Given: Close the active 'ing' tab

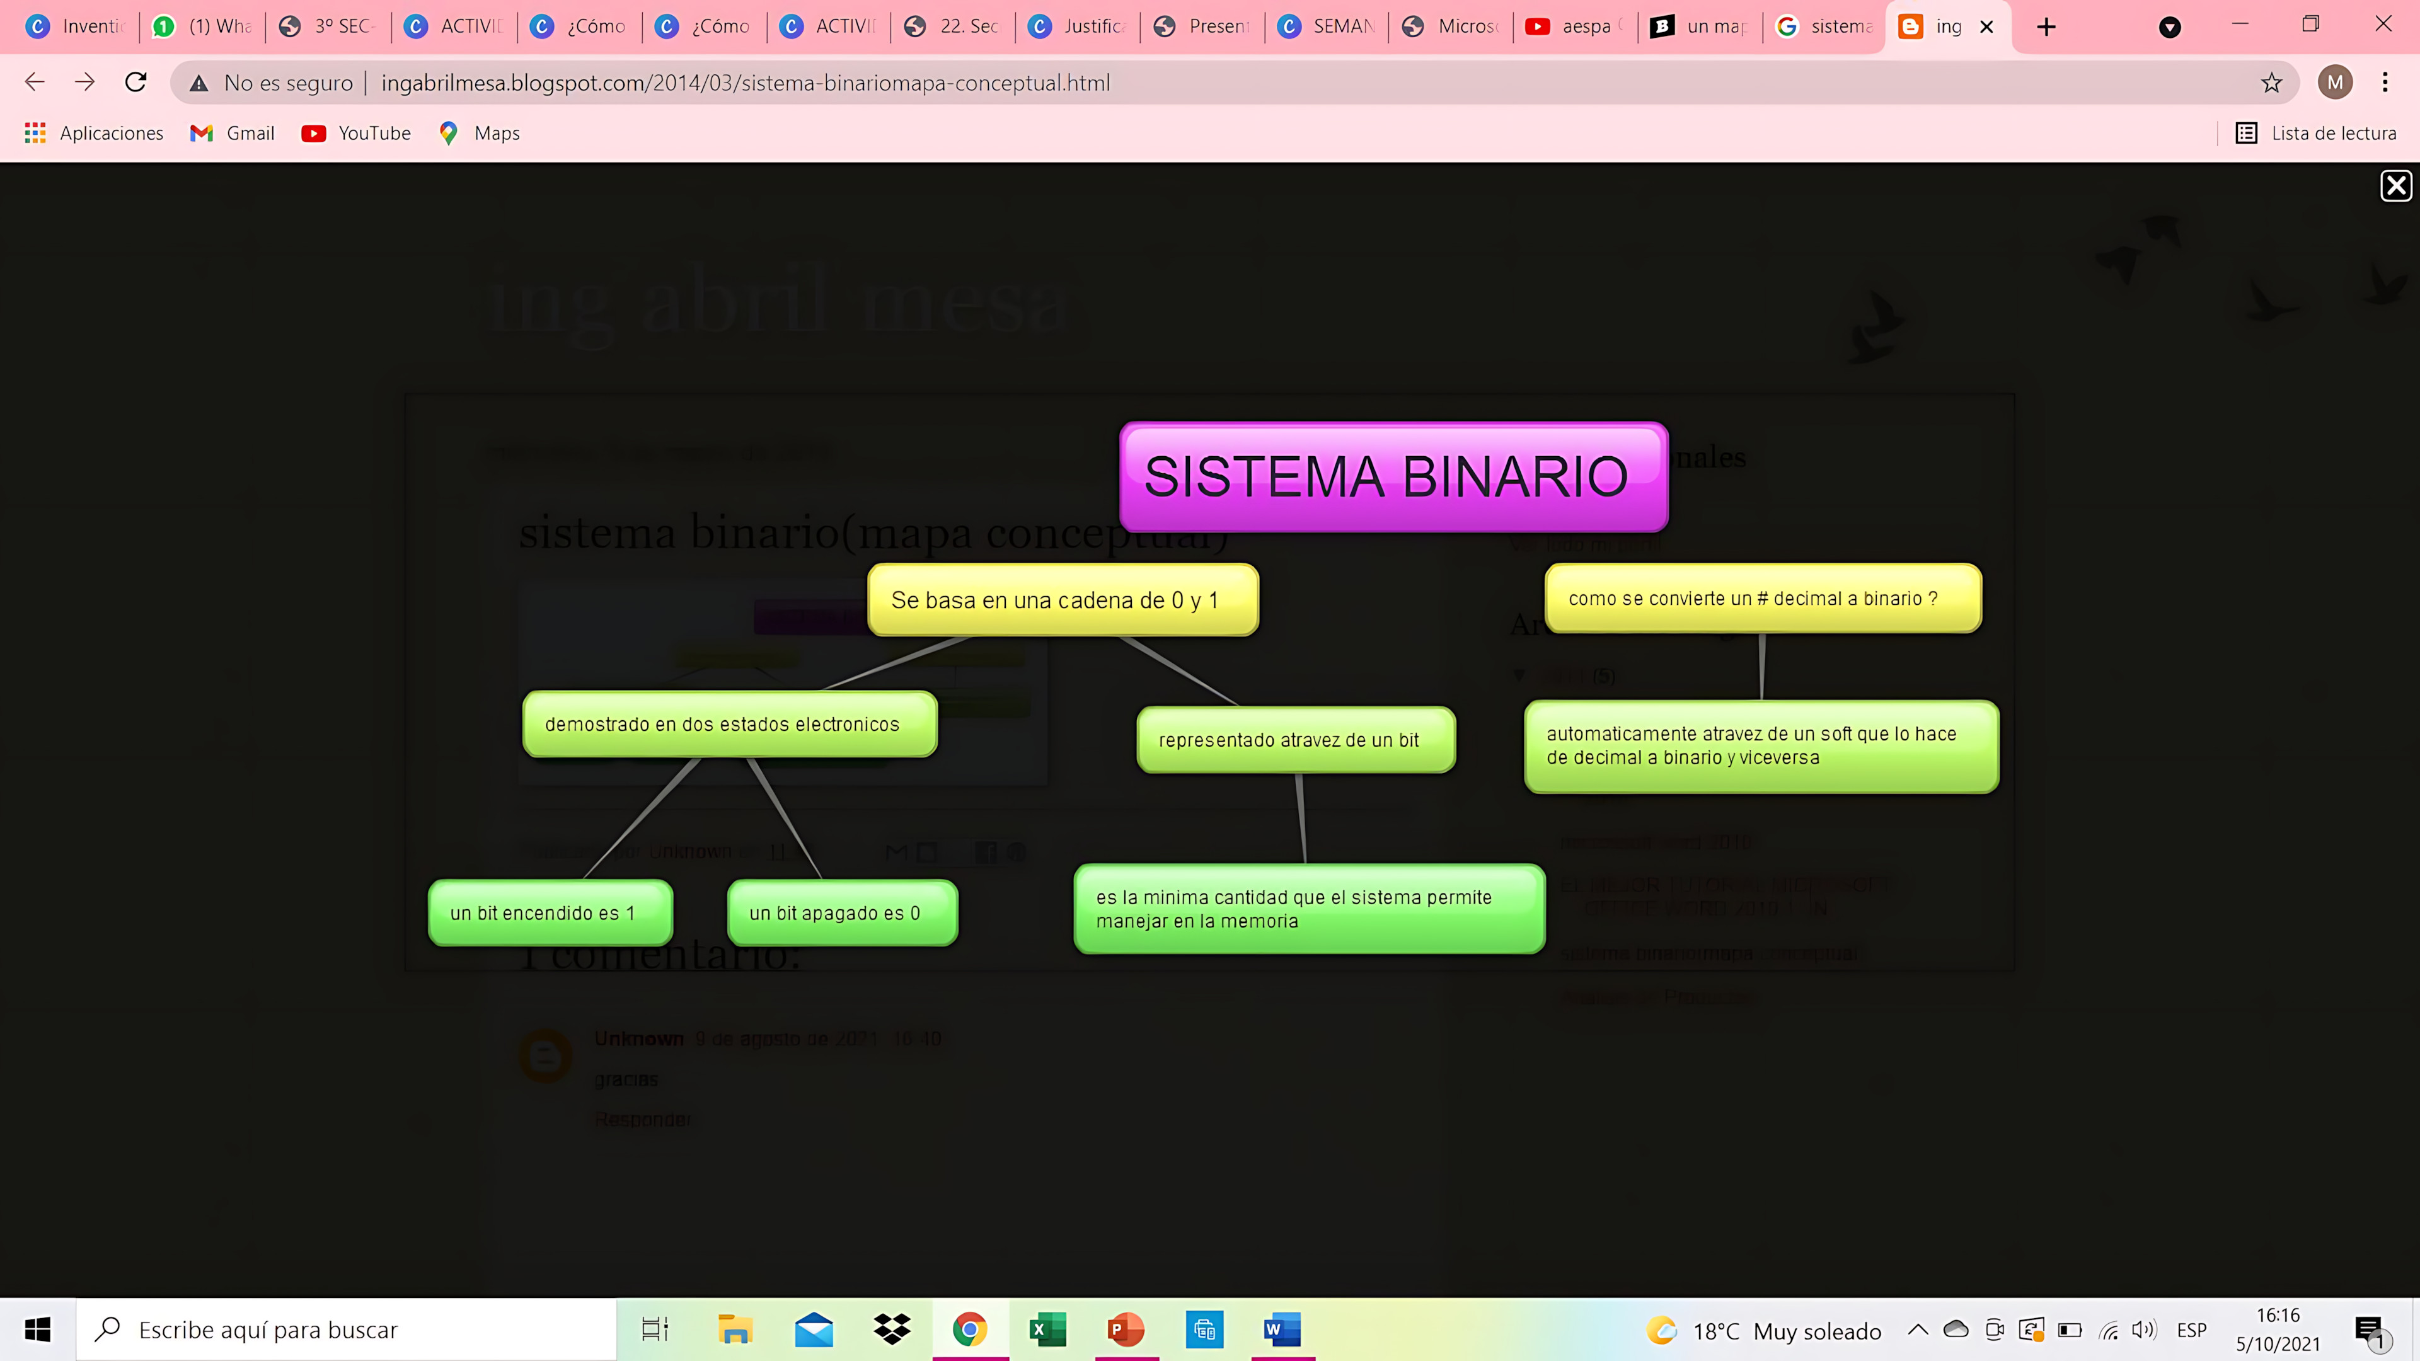Looking at the screenshot, I should click(x=1987, y=27).
